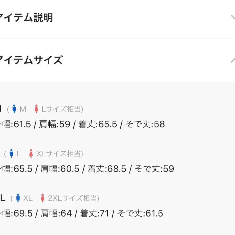
Task: Click the male gender icon in middle size row
Action: pyautogui.click(x=11, y=154)
